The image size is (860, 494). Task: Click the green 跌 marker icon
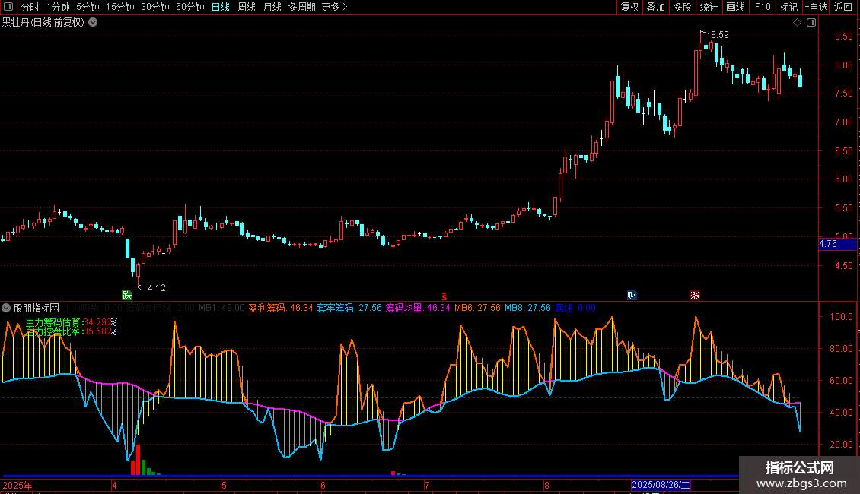tap(126, 295)
